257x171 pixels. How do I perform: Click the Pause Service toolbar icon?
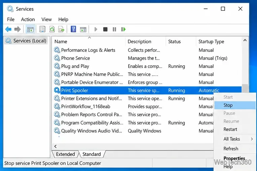(x=114, y=29)
